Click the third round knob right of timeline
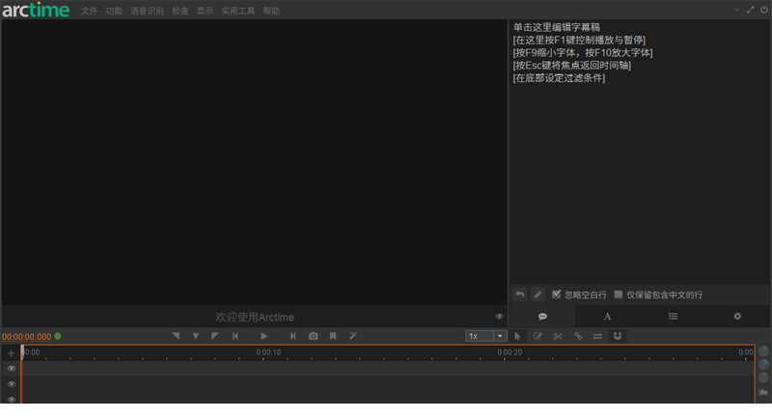 [x=763, y=377]
